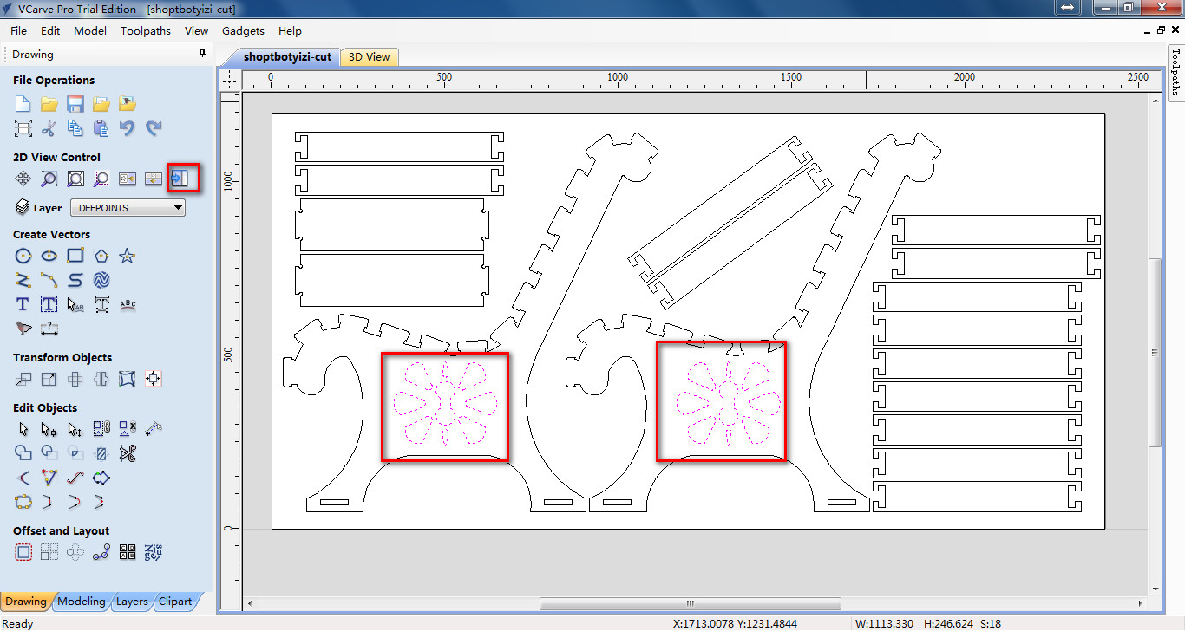Weld the selected vectors
This screenshot has height=631, width=1185.
[x=23, y=452]
